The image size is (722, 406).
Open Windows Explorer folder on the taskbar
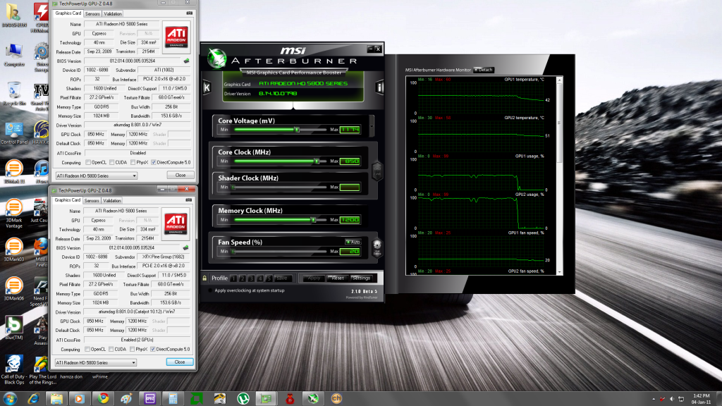click(56, 398)
